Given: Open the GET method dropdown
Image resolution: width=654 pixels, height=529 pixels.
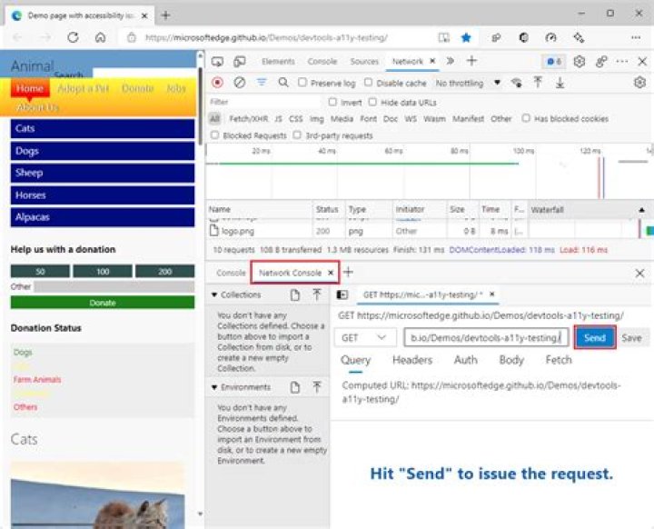Looking at the screenshot, I should click(x=365, y=337).
